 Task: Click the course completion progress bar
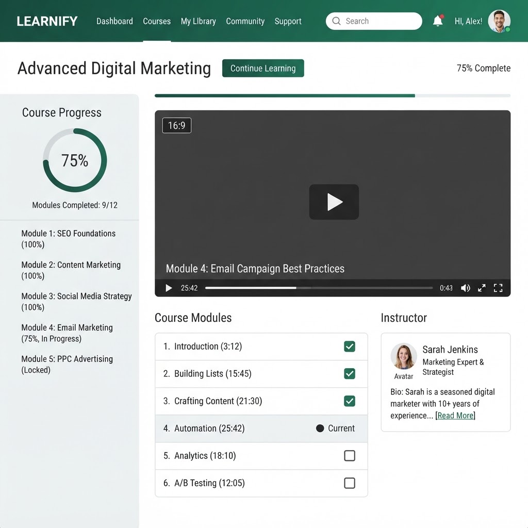tap(333, 95)
